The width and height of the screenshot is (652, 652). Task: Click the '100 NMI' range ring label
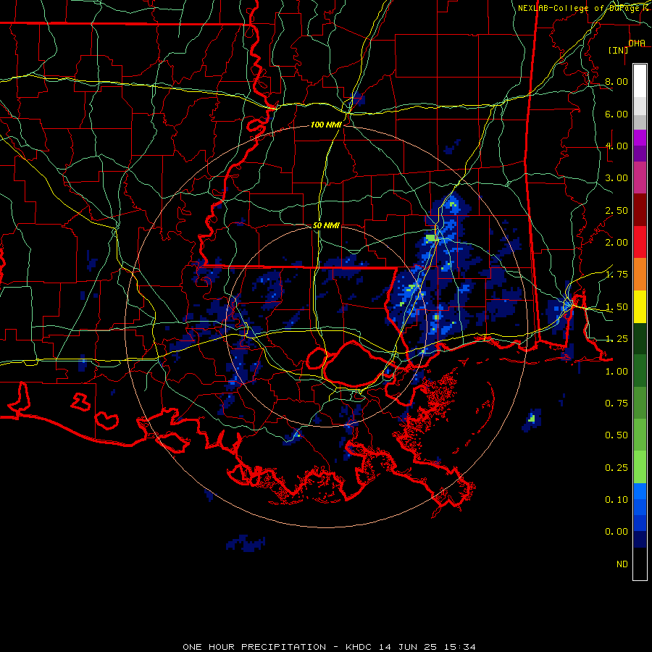tap(326, 125)
